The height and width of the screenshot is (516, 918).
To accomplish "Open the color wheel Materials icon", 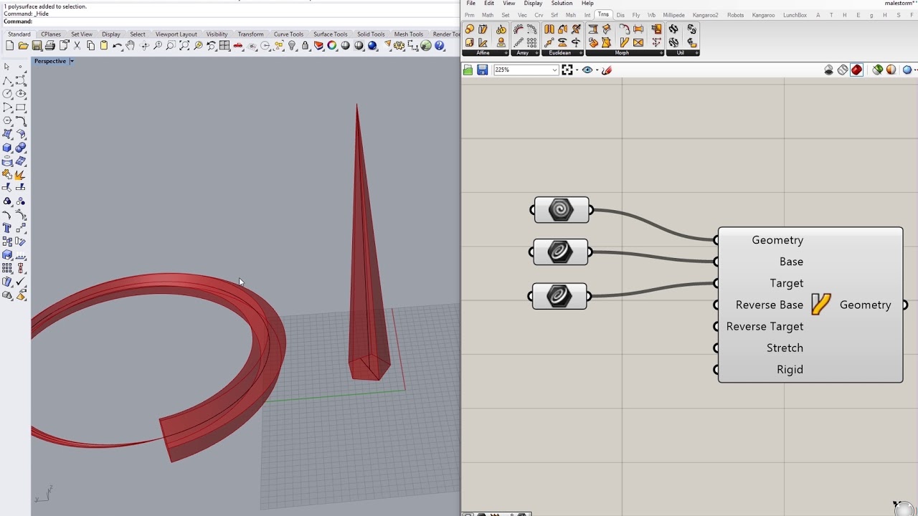I will click(332, 46).
